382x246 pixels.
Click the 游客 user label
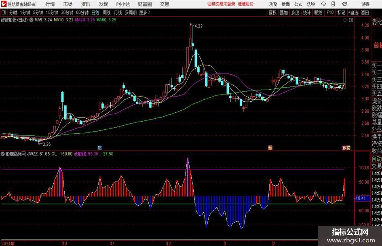tap(365, 4)
